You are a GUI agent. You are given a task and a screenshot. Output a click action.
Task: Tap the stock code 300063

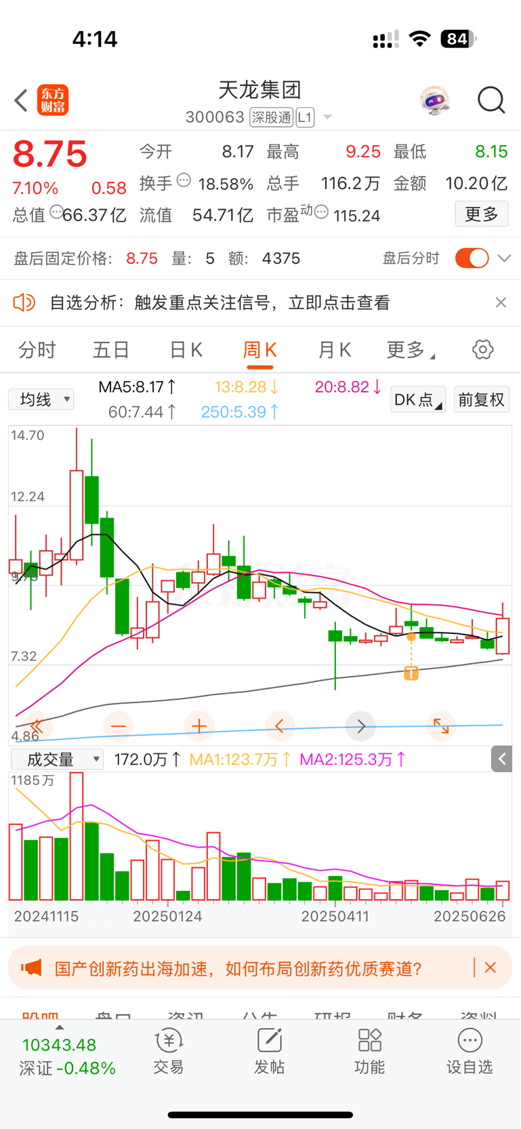tap(215, 117)
